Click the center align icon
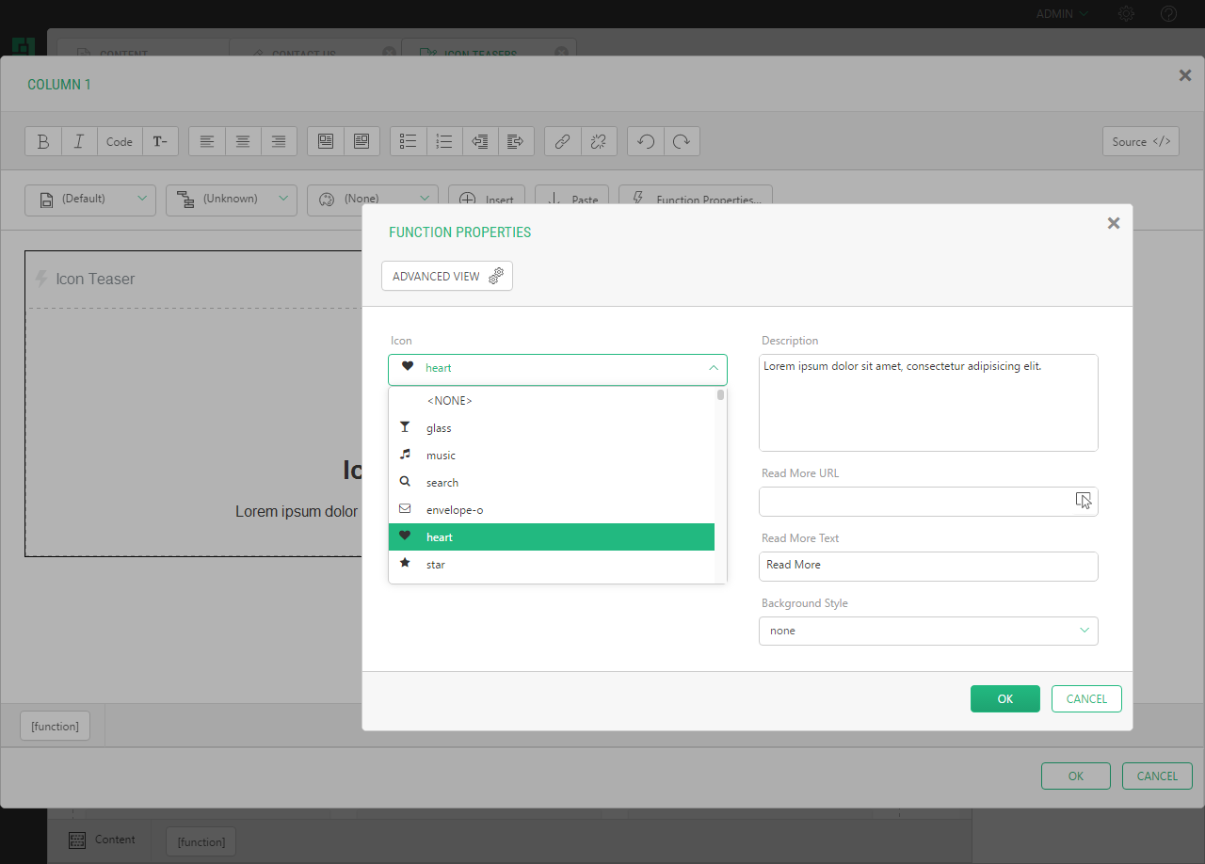Viewport: 1205px width, 864px height. pyautogui.click(x=243, y=141)
